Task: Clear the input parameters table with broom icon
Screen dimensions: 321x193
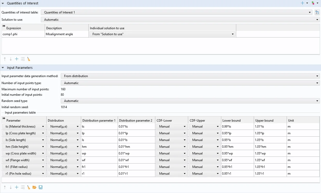Action: (x=29, y=187)
